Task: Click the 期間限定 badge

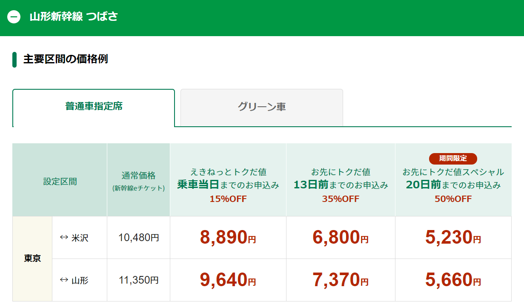Action: (453, 159)
